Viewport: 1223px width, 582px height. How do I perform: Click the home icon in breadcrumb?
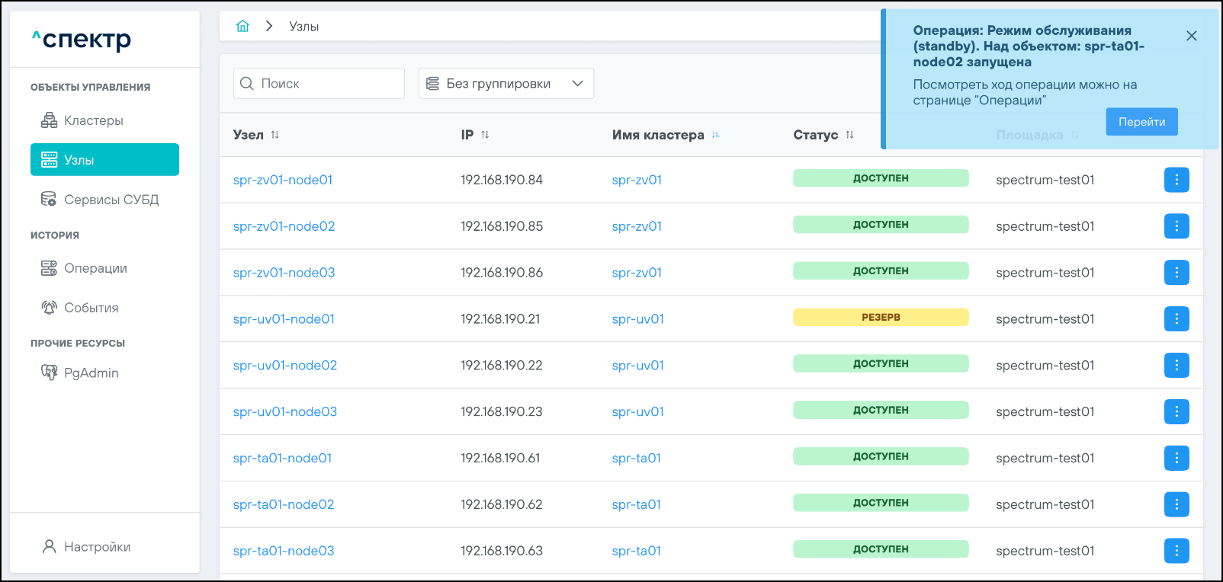(242, 26)
